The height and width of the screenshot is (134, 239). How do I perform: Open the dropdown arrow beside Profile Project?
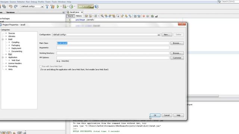[x=75, y=6]
